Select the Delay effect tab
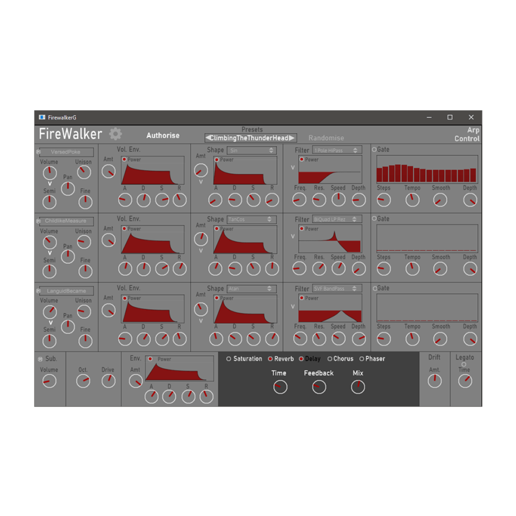The image size is (516, 516). (x=313, y=359)
